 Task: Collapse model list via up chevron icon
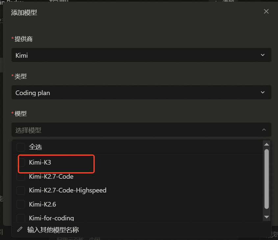click(264, 130)
